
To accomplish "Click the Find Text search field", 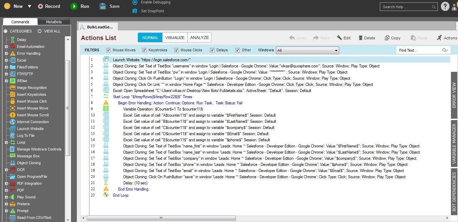I will click(x=419, y=50).
